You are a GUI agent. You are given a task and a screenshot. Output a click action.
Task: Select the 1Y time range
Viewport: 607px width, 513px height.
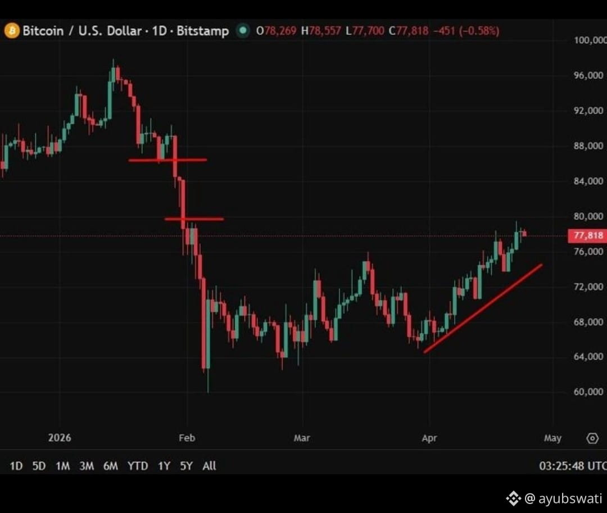tap(164, 466)
